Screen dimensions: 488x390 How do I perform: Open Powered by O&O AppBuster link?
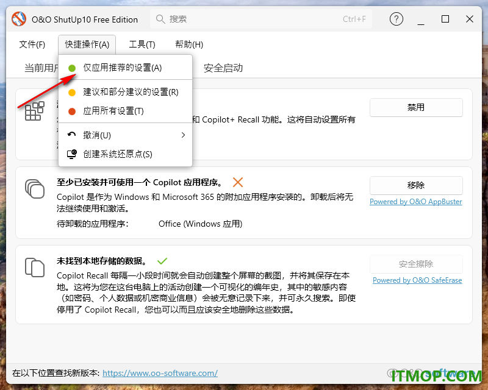pos(416,202)
